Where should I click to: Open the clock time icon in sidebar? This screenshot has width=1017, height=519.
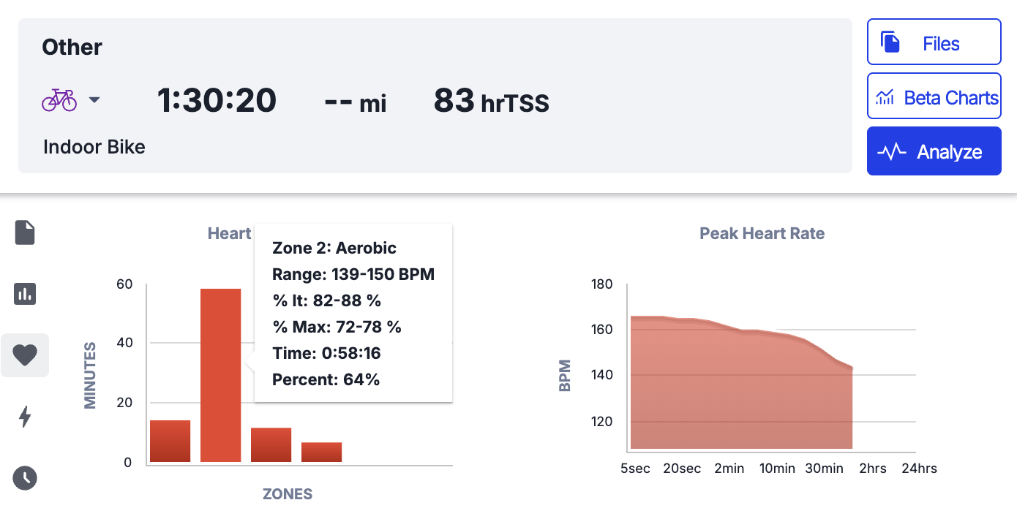(25, 478)
